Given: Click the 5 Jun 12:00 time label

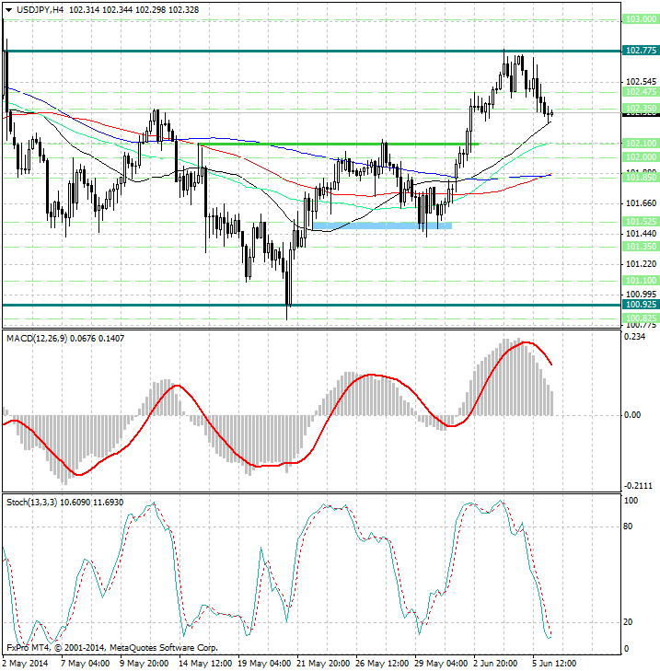Looking at the screenshot, I should (556, 664).
